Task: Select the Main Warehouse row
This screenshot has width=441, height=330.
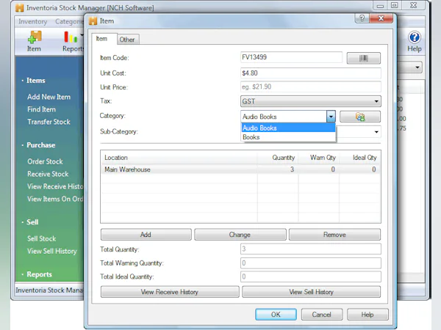Action: (240, 169)
